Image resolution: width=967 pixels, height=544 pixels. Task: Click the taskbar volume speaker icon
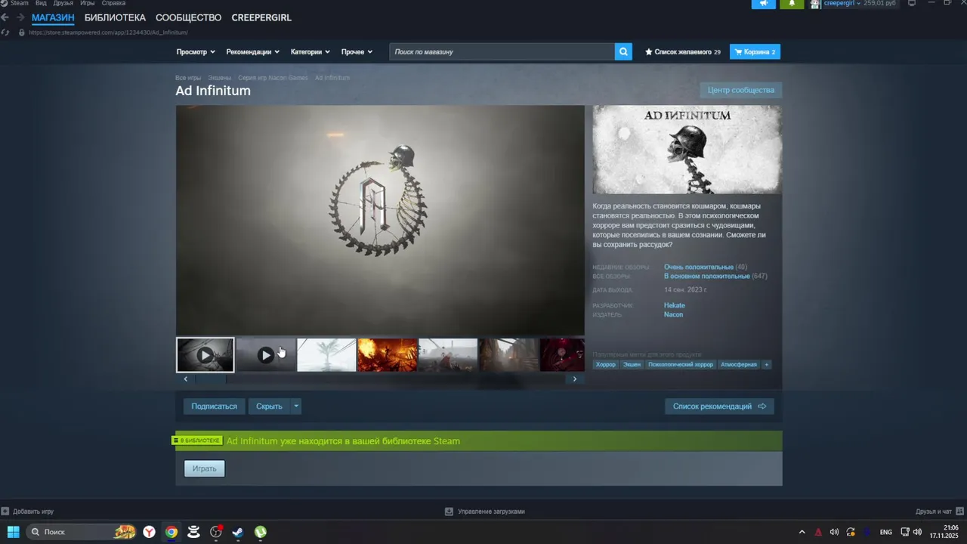point(917,532)
